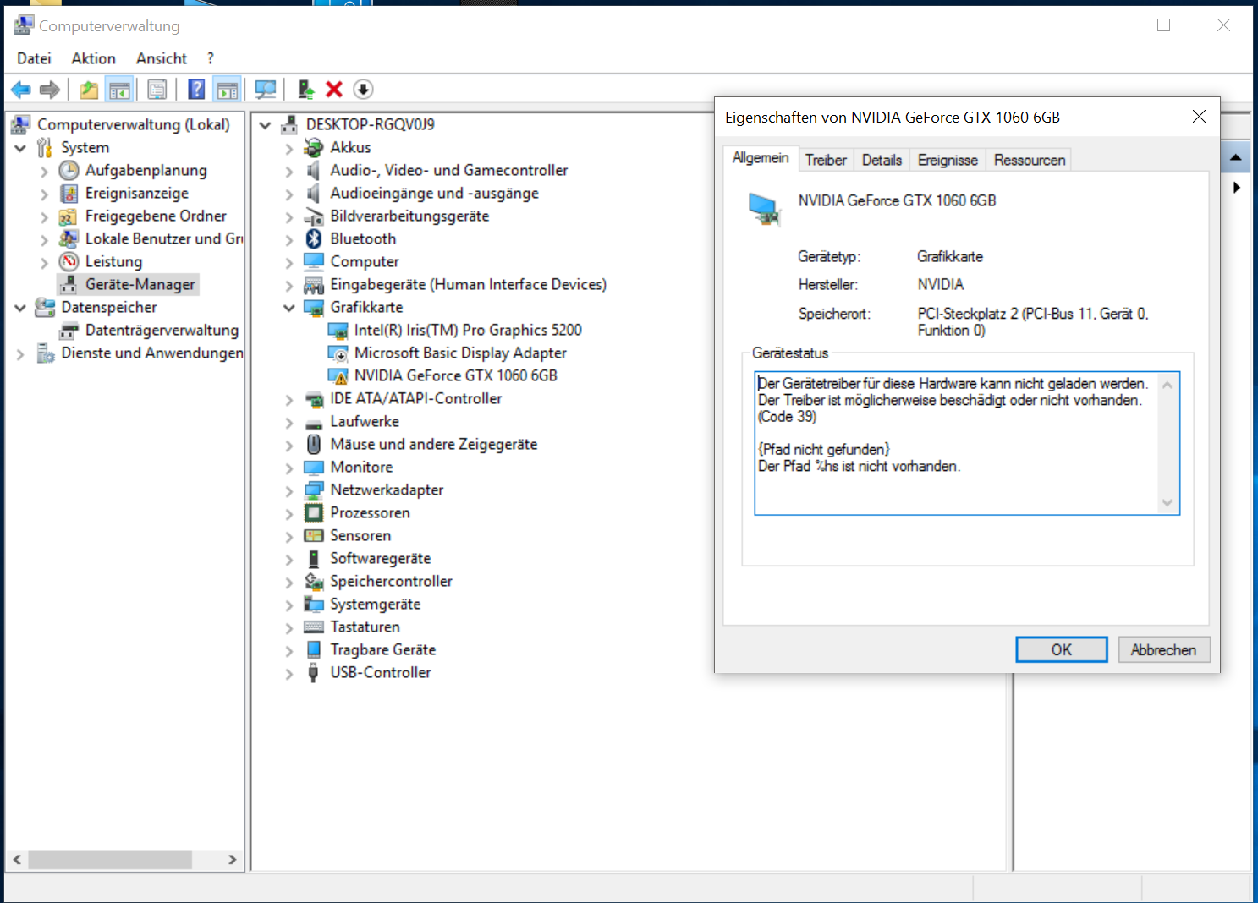This screenshot has width=1258, height=903.
Task: Select Intel(R) Iris(TM) Pro Graphics 5200
Action: coord(468,331)
